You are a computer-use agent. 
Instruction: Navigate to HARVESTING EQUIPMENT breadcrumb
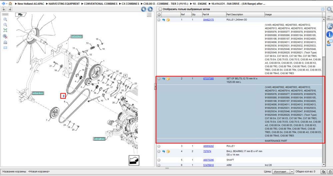click(x=64, y=4)
